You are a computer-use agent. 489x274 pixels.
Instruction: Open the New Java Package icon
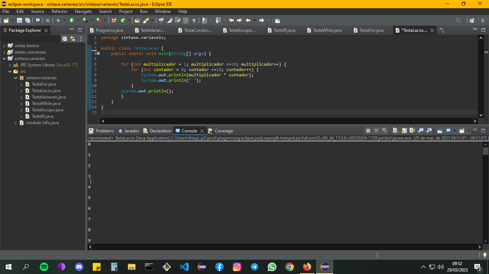pos(114,20)
